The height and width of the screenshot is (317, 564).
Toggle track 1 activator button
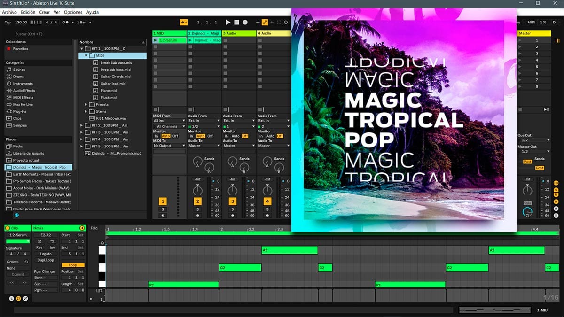tap(163, 201)
